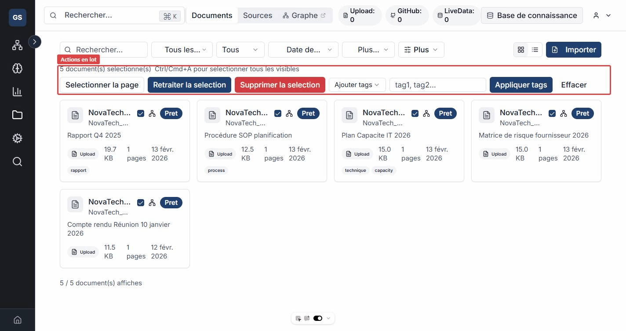Expand the 'Date de...' filter dropdown
The image size is (626, 331).
[x=303, y=50]
